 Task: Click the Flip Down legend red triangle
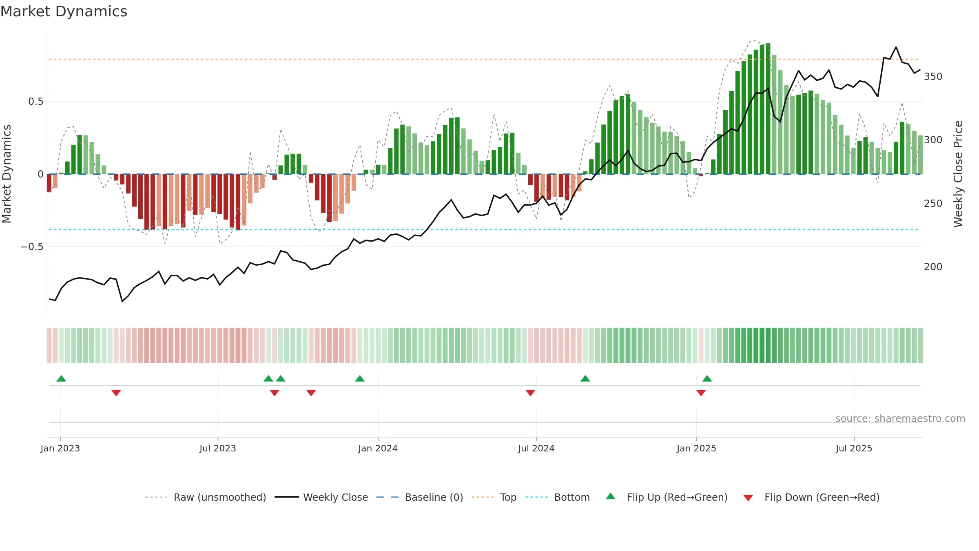pyautogui.click(x=748, y=498)
